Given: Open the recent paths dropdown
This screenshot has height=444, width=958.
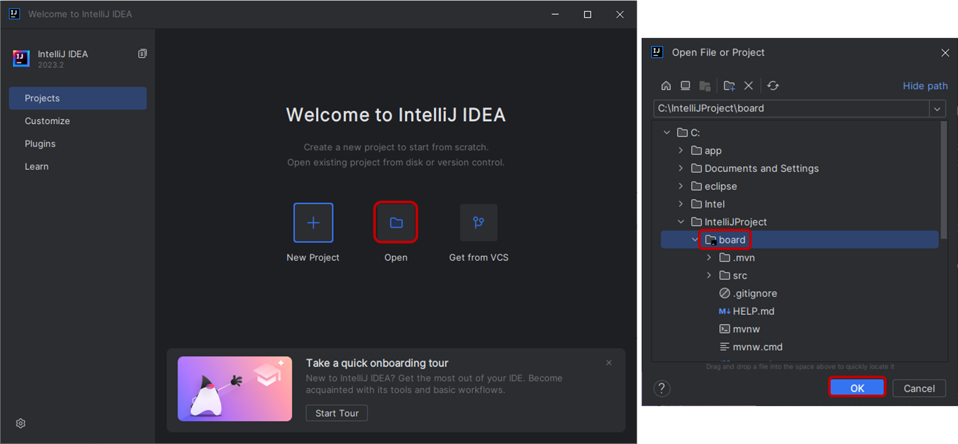Looking at the screenshot, I should pyautogui.click(x=937, y=108).
